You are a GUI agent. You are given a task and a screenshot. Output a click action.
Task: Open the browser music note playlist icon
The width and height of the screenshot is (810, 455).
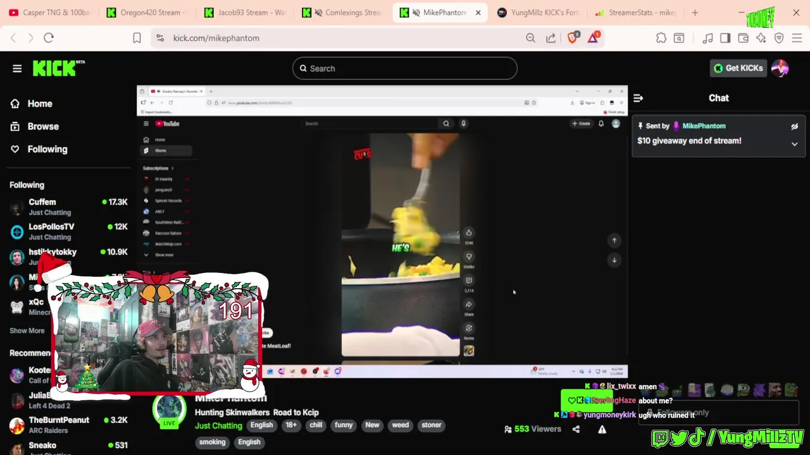click(708, 38)
